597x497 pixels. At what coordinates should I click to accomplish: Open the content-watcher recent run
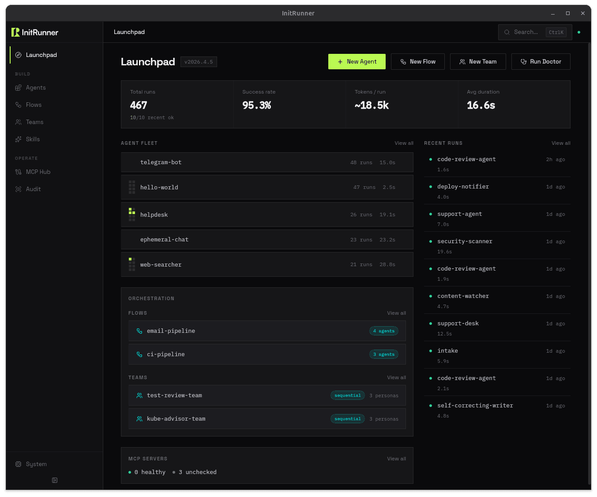tap(497, 301)
